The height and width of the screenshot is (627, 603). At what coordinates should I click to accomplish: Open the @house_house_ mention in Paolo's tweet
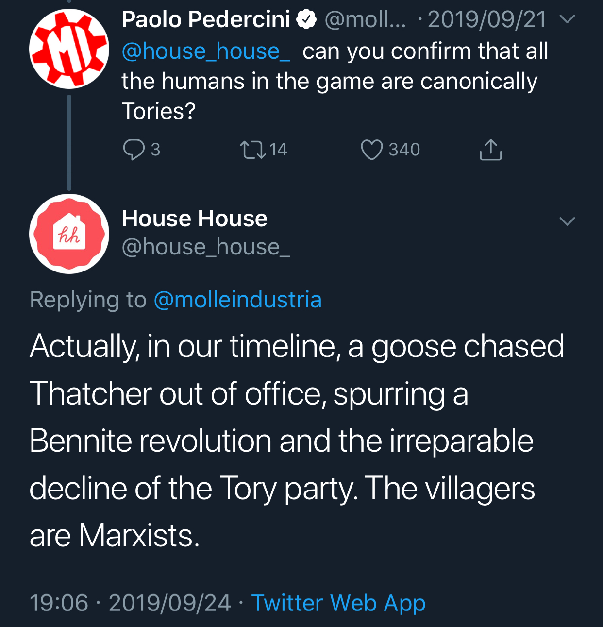(206, 51)
